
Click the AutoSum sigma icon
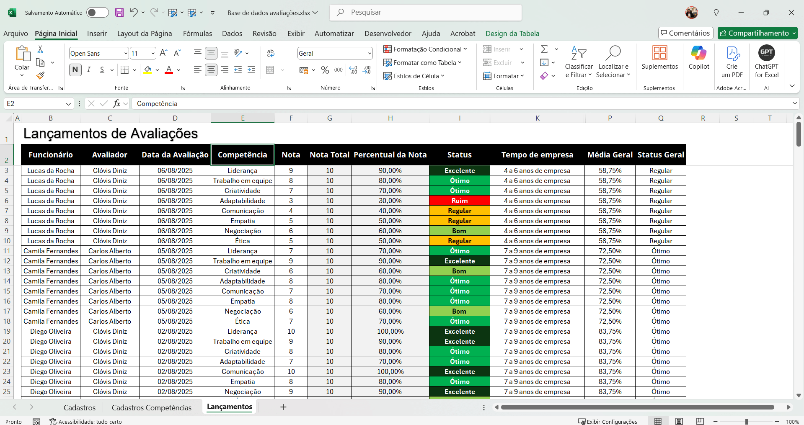[544, 49]
